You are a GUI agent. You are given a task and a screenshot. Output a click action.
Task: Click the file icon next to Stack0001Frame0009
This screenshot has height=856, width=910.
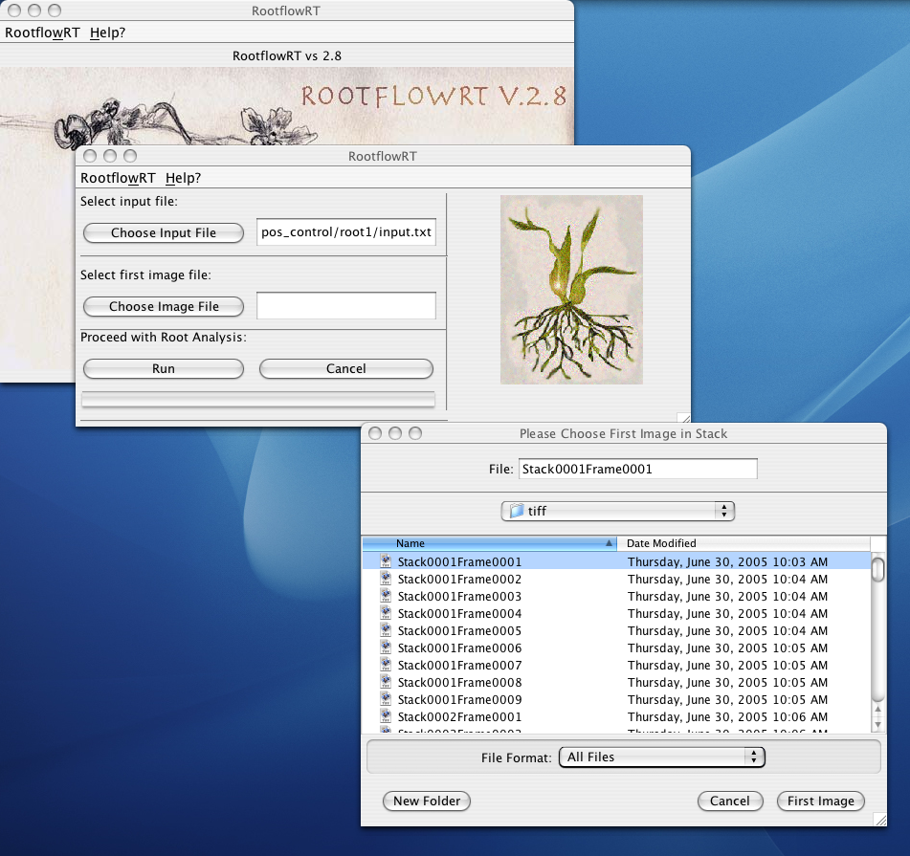[x=386, y=699]
